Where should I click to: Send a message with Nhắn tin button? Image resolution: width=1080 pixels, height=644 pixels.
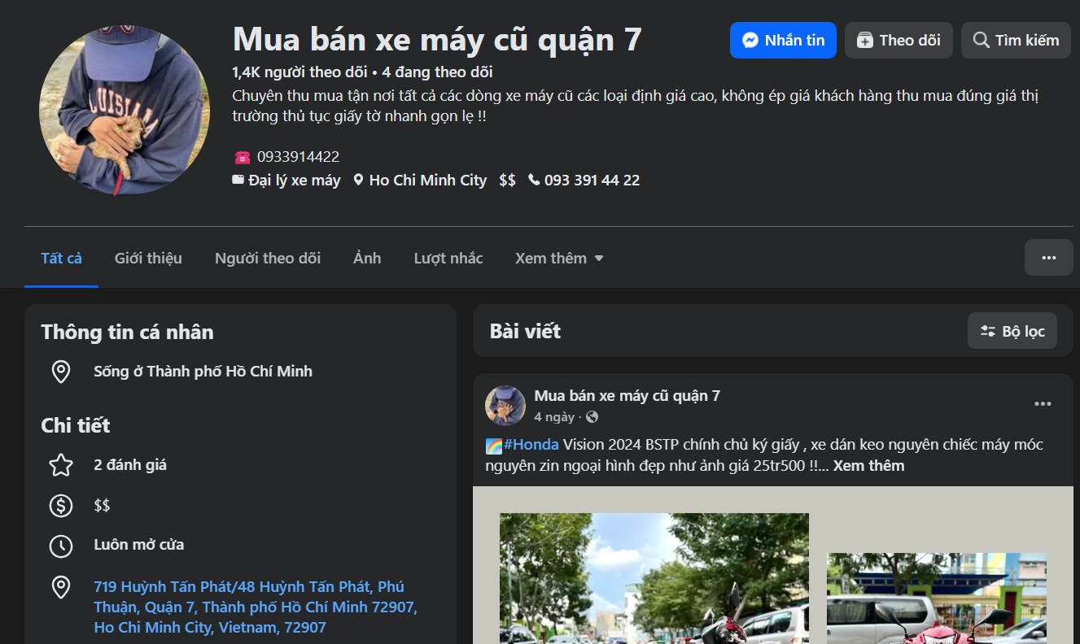[x=783, y=40]
